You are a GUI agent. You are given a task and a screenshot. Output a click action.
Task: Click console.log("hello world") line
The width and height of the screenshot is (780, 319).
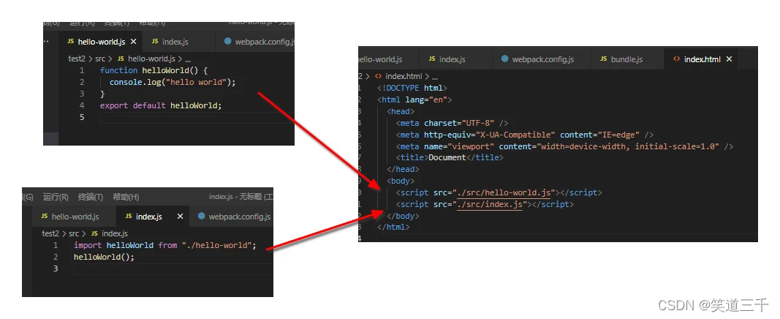pyautogui.click(x=173, y=82)
